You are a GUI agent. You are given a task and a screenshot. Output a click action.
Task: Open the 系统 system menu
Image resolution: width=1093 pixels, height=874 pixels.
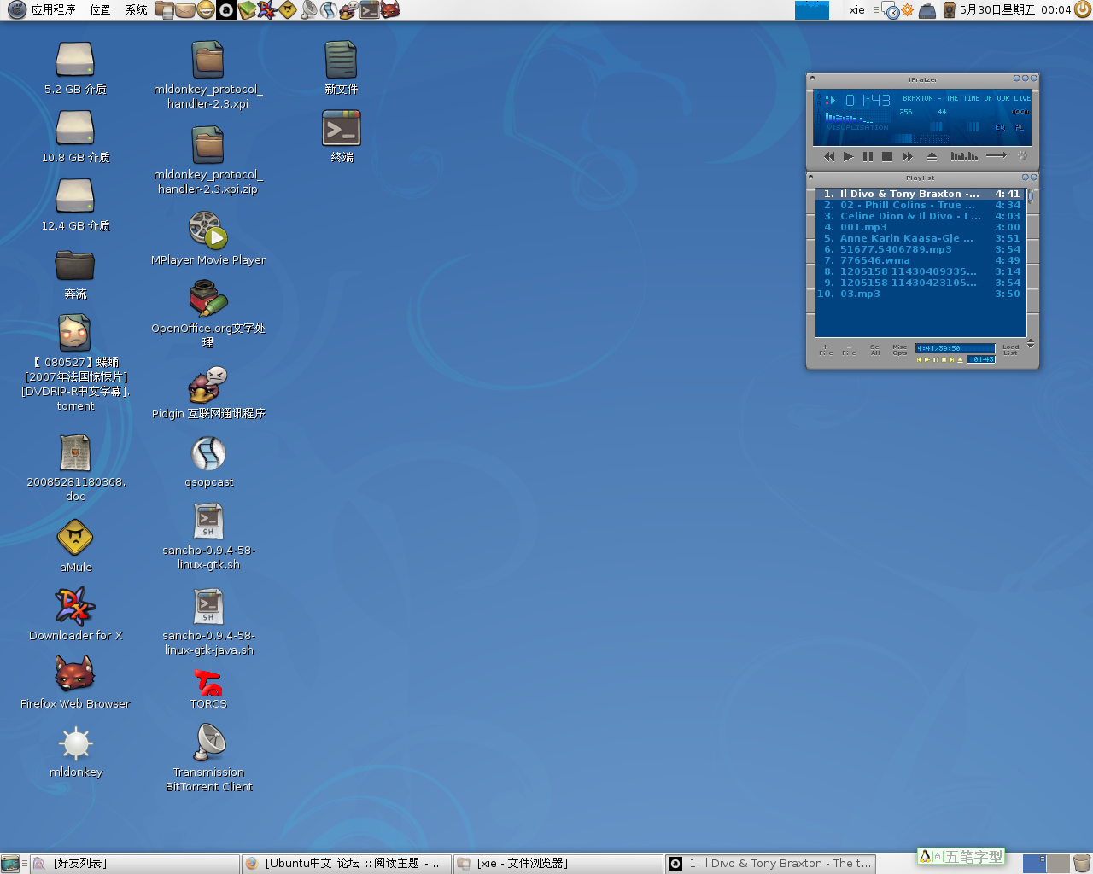pyautogui.click(x=136, y=10)
